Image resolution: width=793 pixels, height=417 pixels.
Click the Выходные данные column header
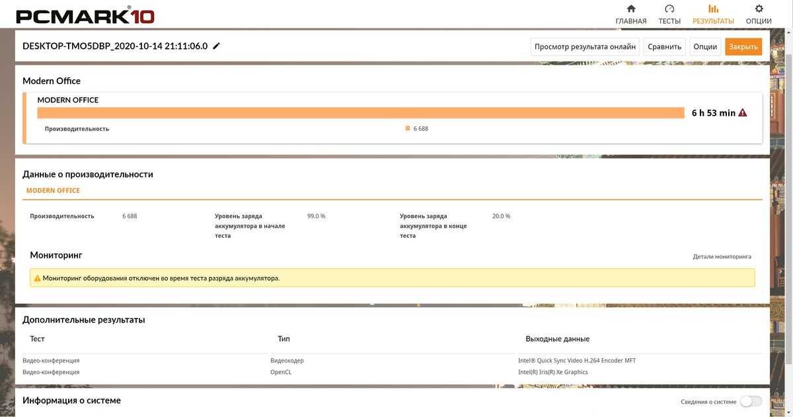click(x=557, y=339)
